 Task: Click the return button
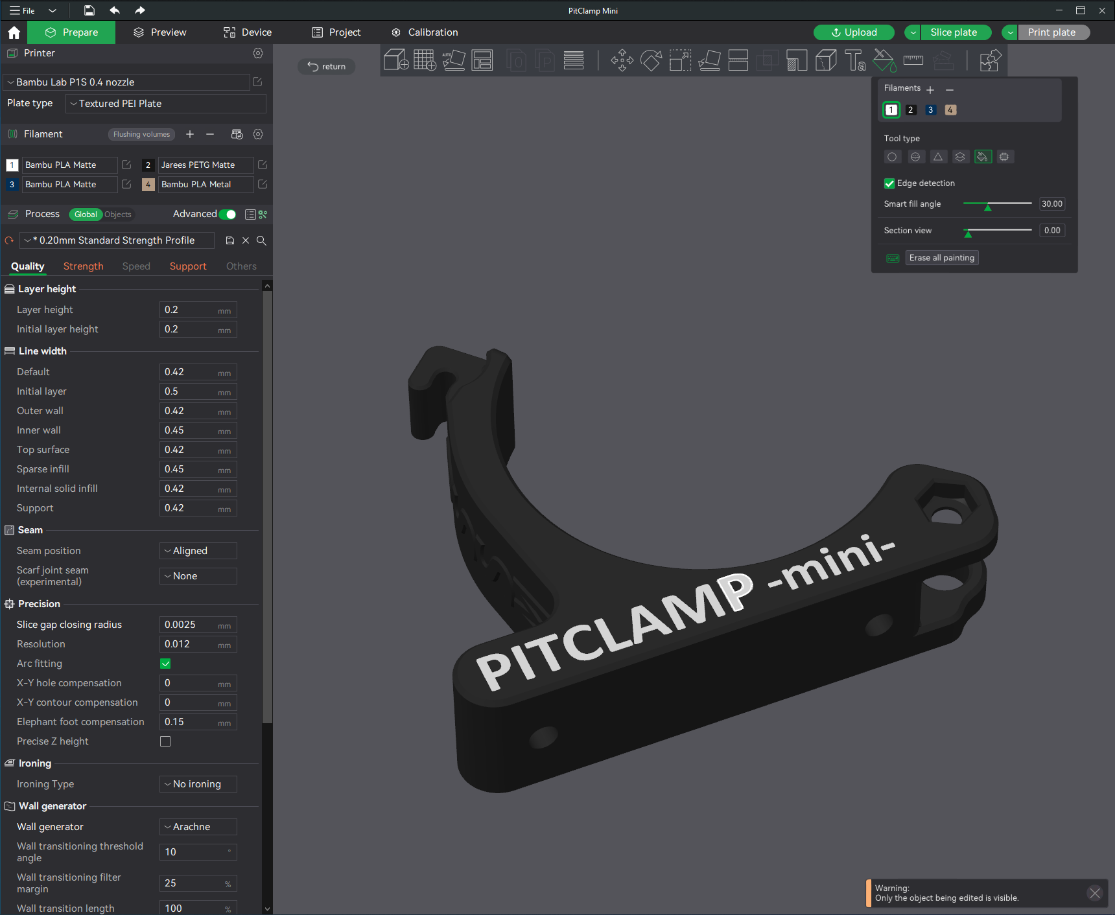pyautogui.click(x=327, y=67)
